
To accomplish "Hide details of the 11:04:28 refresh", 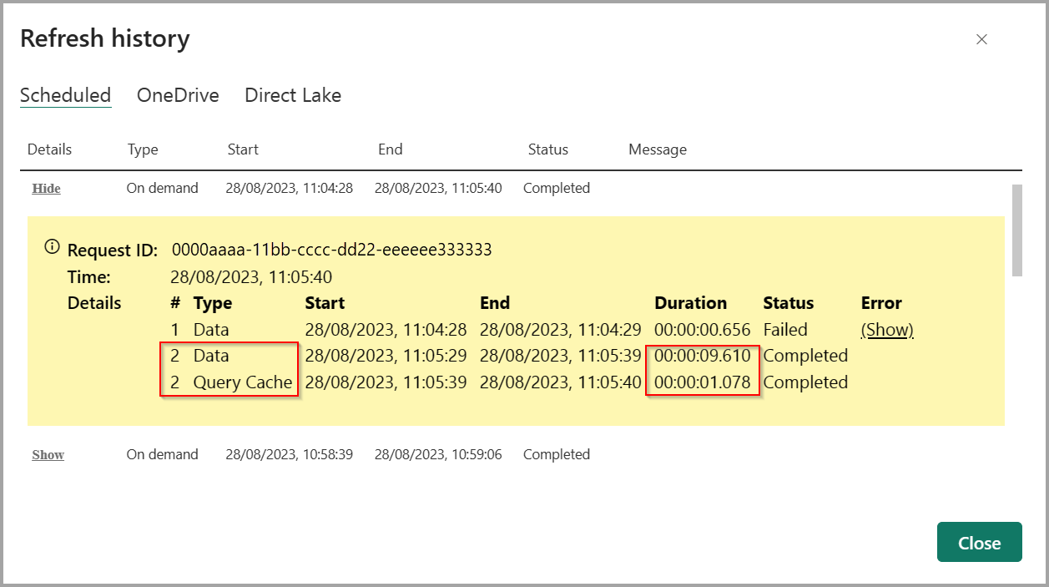I will (46, 188).
